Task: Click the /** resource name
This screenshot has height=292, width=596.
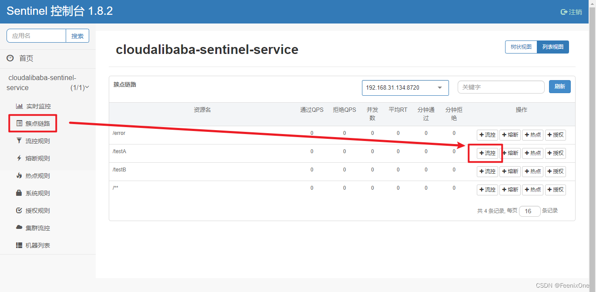Action: click(116, 188)
